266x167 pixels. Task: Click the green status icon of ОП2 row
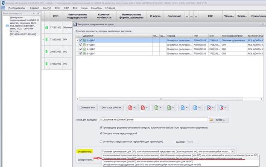pos(46,52)
